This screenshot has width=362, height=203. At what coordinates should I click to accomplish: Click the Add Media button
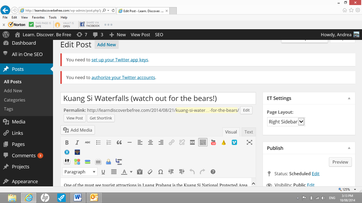tap(78, 130)
